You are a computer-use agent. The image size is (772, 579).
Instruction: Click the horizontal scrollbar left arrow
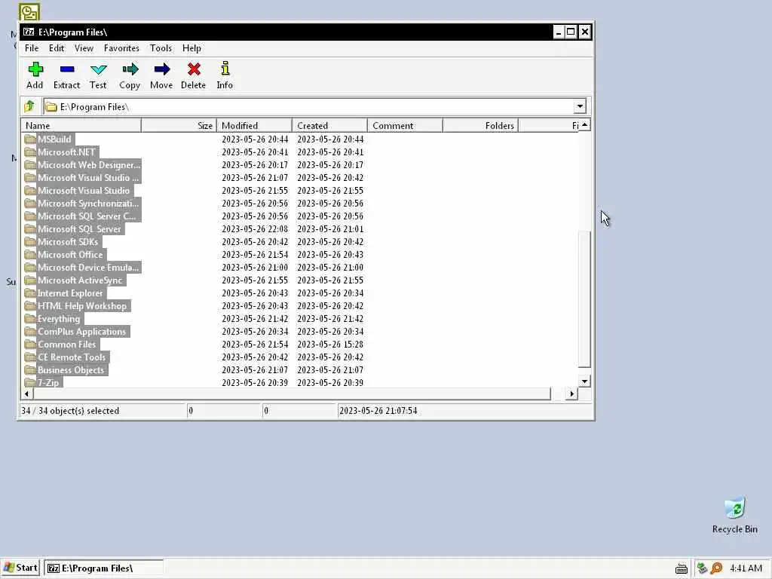pos(26,394)
